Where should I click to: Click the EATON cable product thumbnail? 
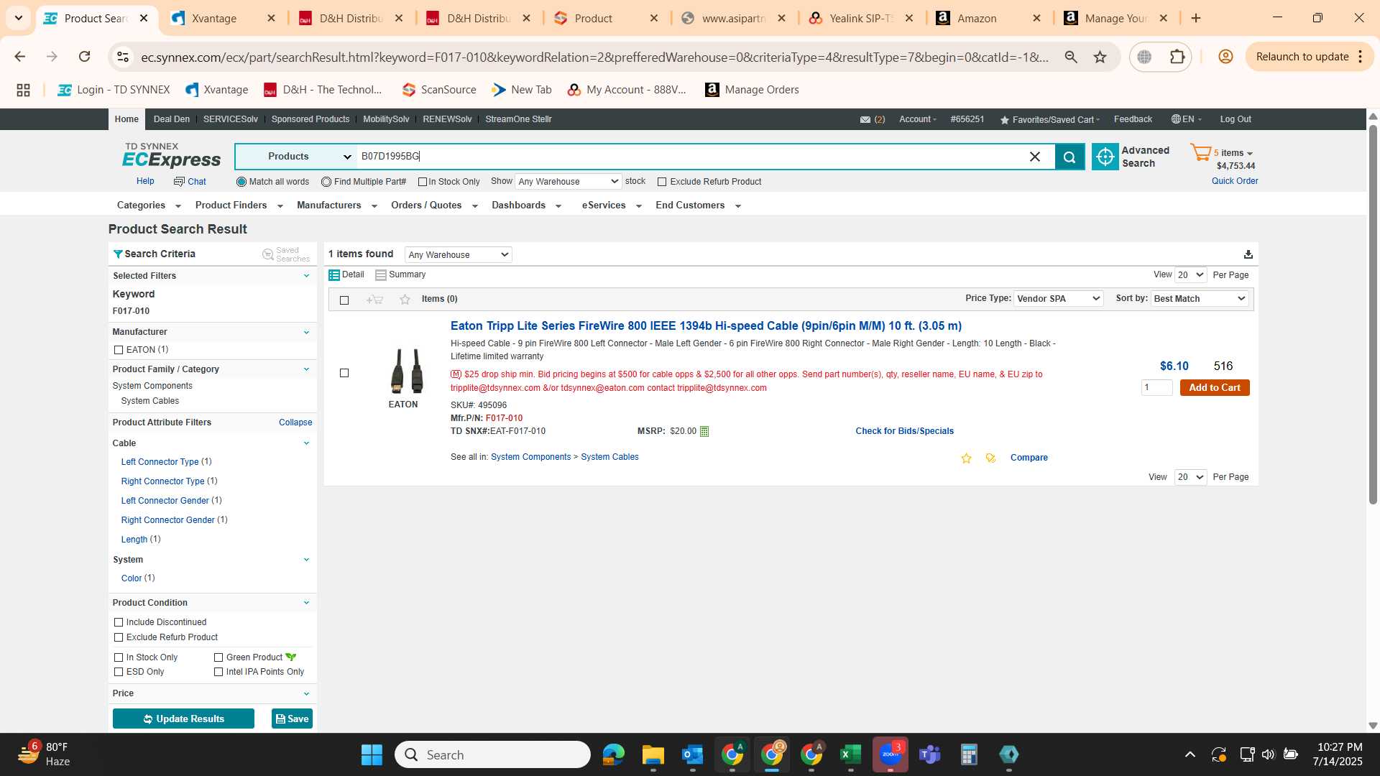point(407,371)
